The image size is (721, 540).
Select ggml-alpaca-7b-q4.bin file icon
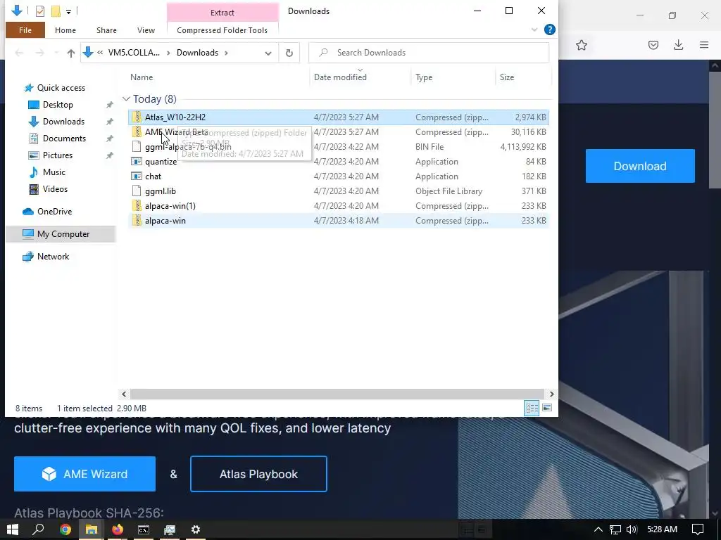[x=137, y=147]
